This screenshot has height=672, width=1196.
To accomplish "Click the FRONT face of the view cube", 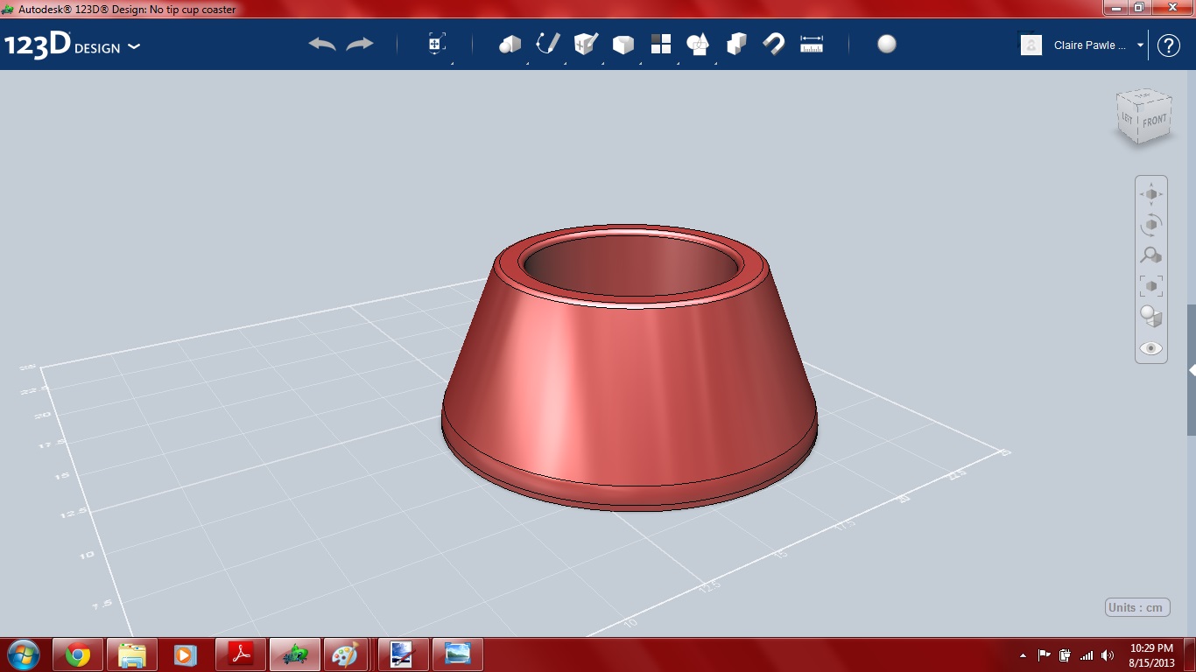I will (1155, 121).
